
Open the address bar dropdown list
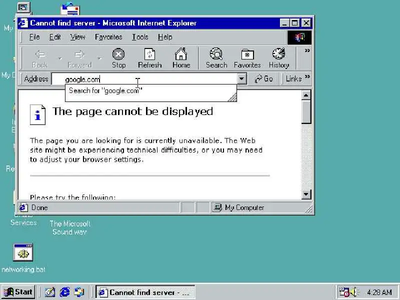click(241, 79)
